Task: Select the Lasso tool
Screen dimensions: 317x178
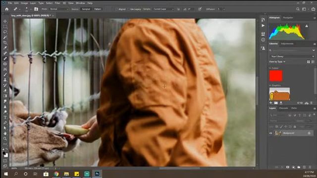Action: pos(5,32)
